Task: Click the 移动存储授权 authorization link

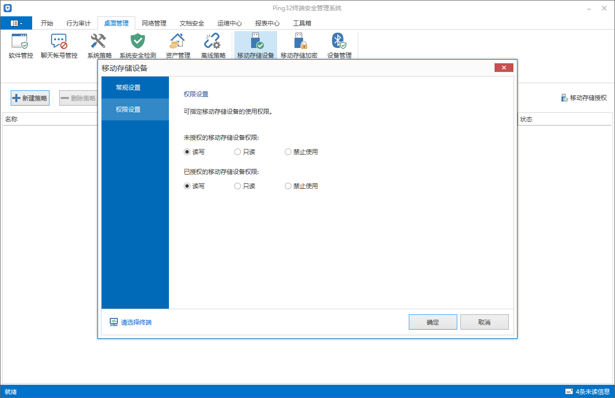Action: coord(584,98)
